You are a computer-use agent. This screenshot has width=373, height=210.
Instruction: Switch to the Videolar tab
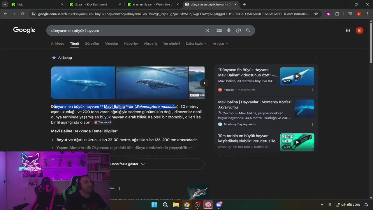tap(112, 43)
